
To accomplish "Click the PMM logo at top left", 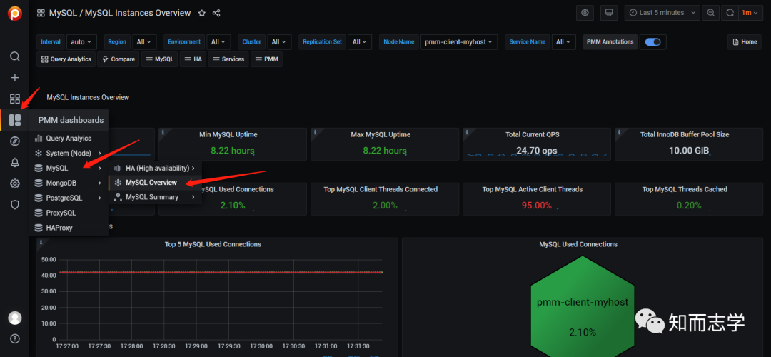I will 15,14.
